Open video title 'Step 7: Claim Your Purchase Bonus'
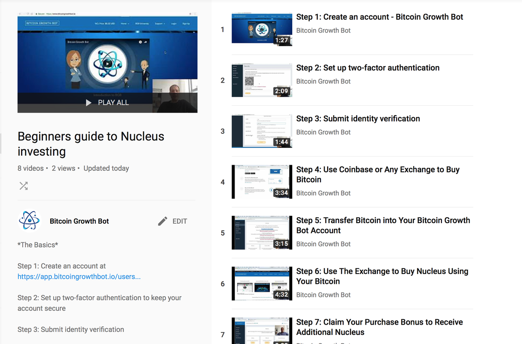Screen dimensions: 522x344 click(380, 327)
